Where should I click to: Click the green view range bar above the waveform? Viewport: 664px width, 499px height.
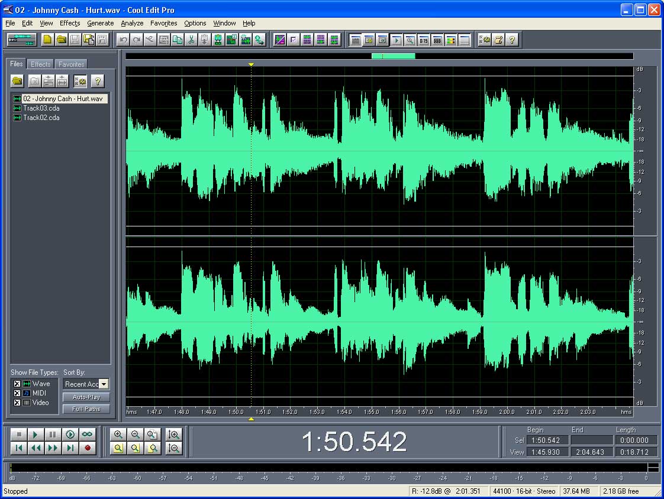coord(394,56)
